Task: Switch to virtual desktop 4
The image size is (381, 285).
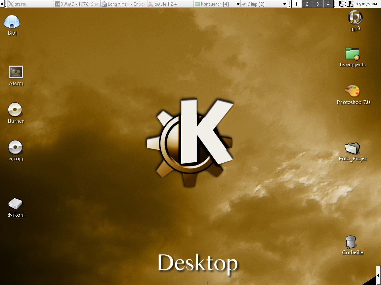Action: pyautogui.click(x=328, y=4)
